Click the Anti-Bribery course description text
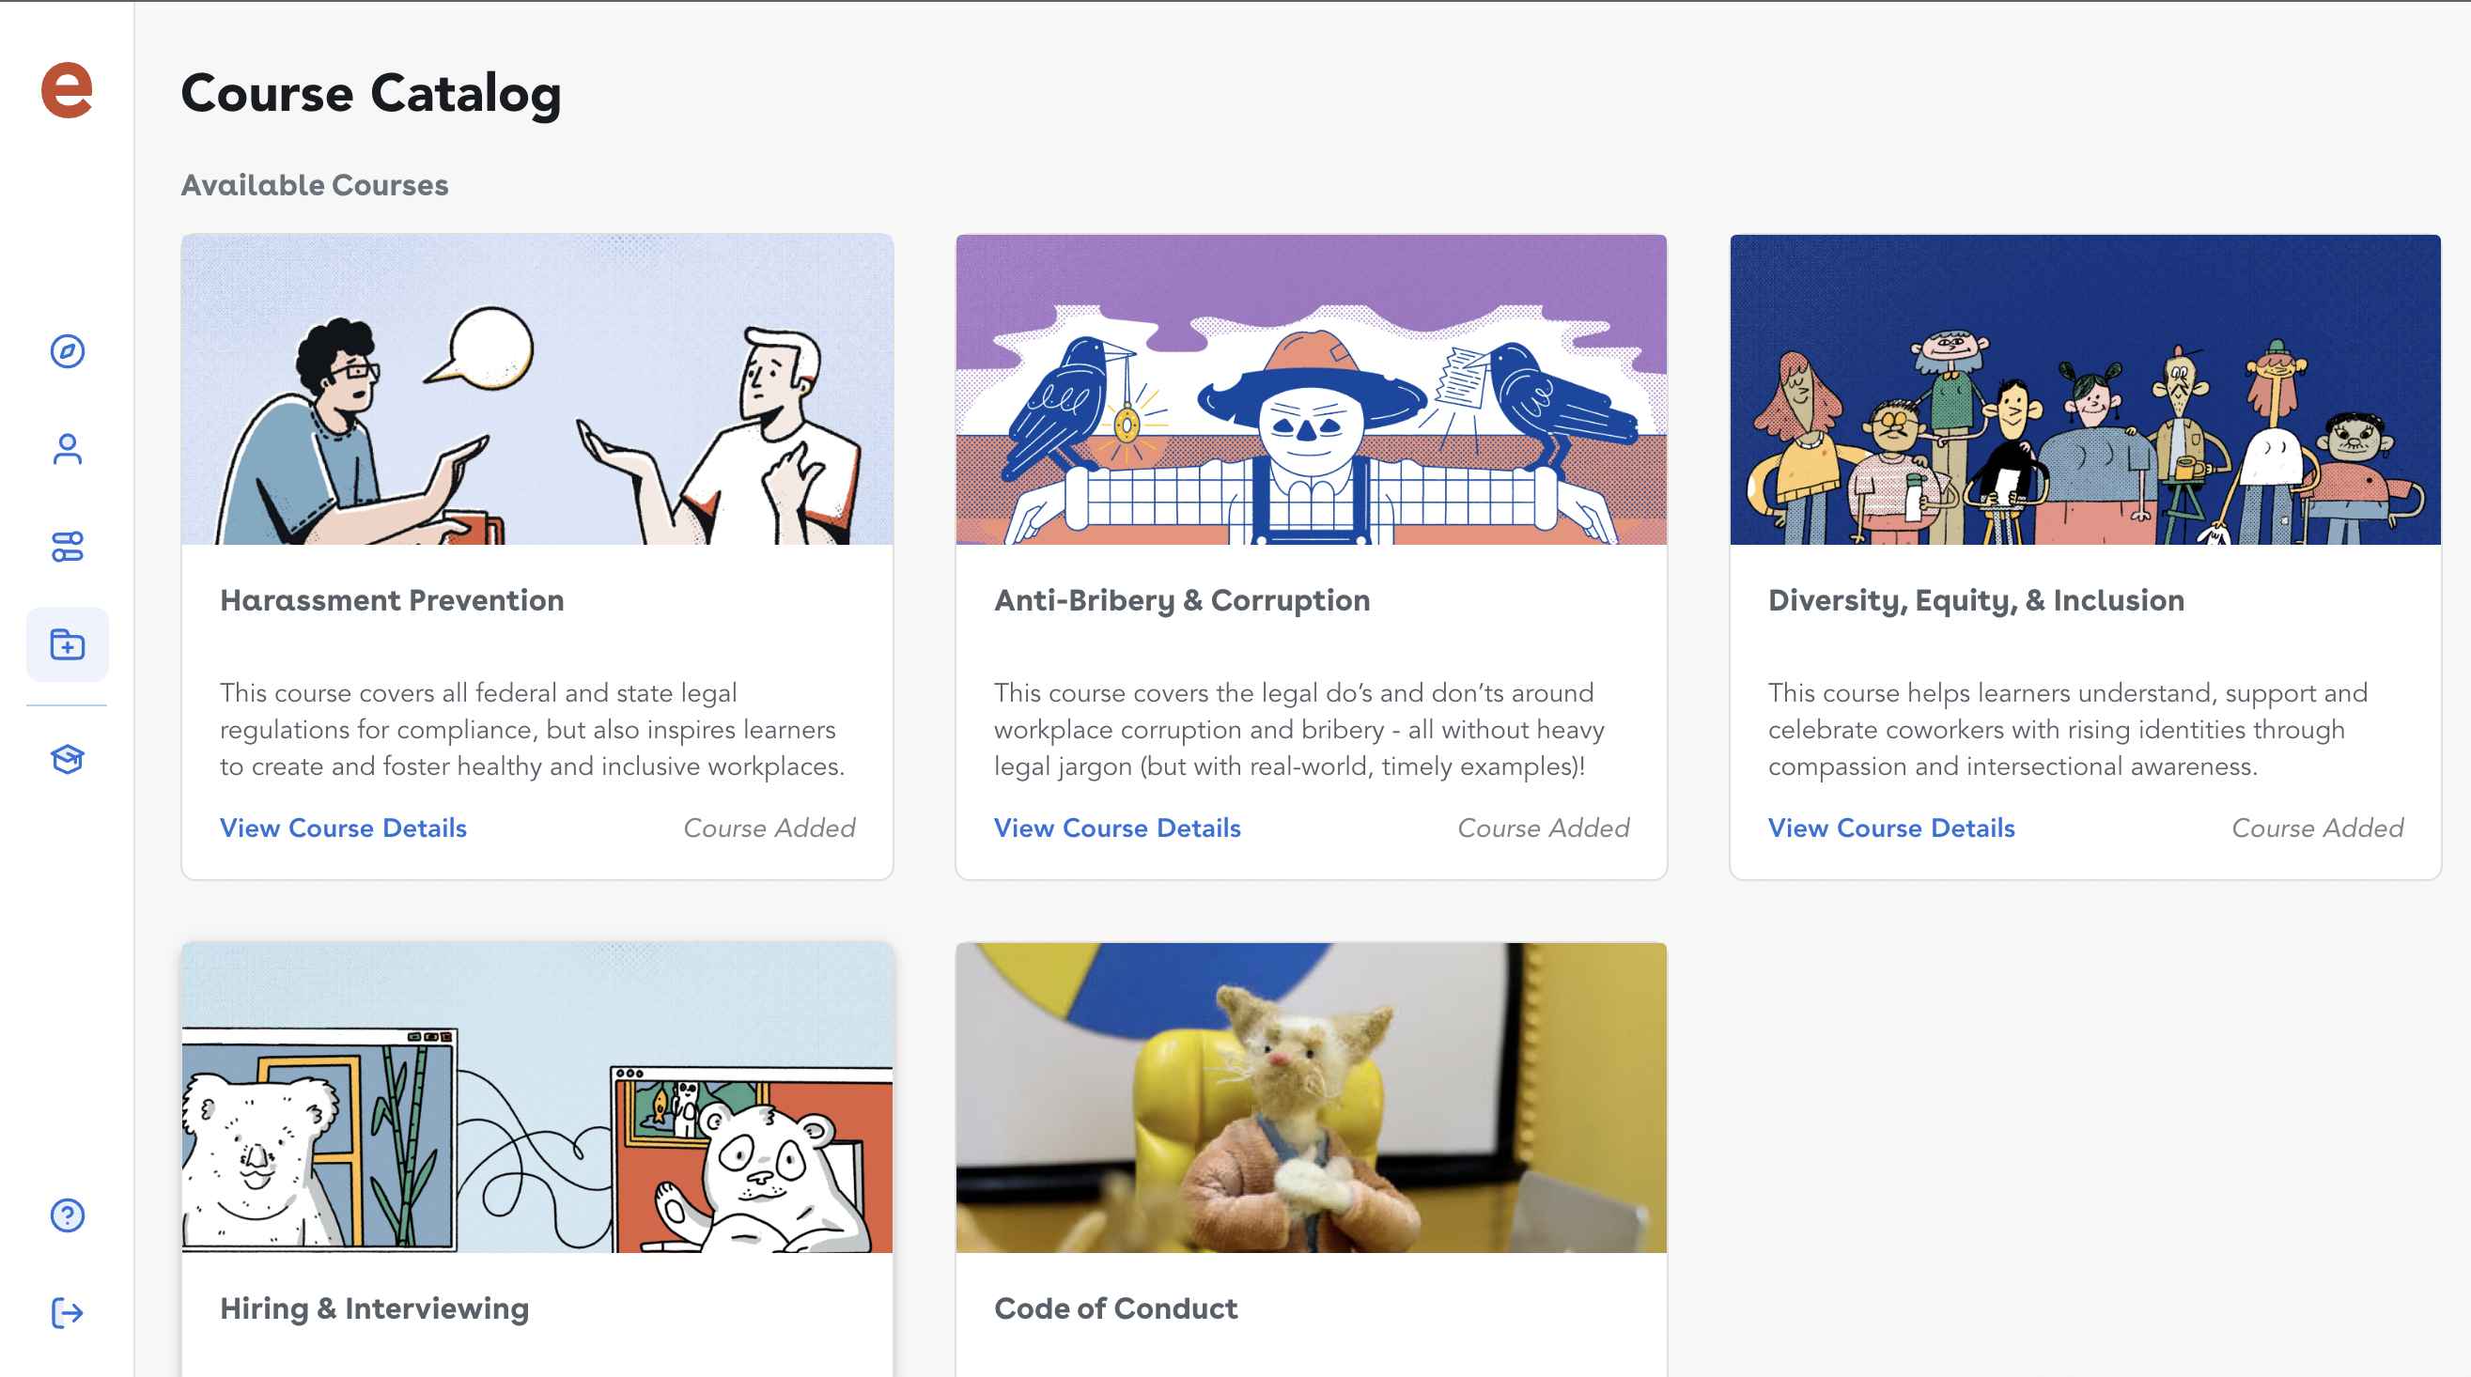2471x1377 pixels. tap(1298, 730)
